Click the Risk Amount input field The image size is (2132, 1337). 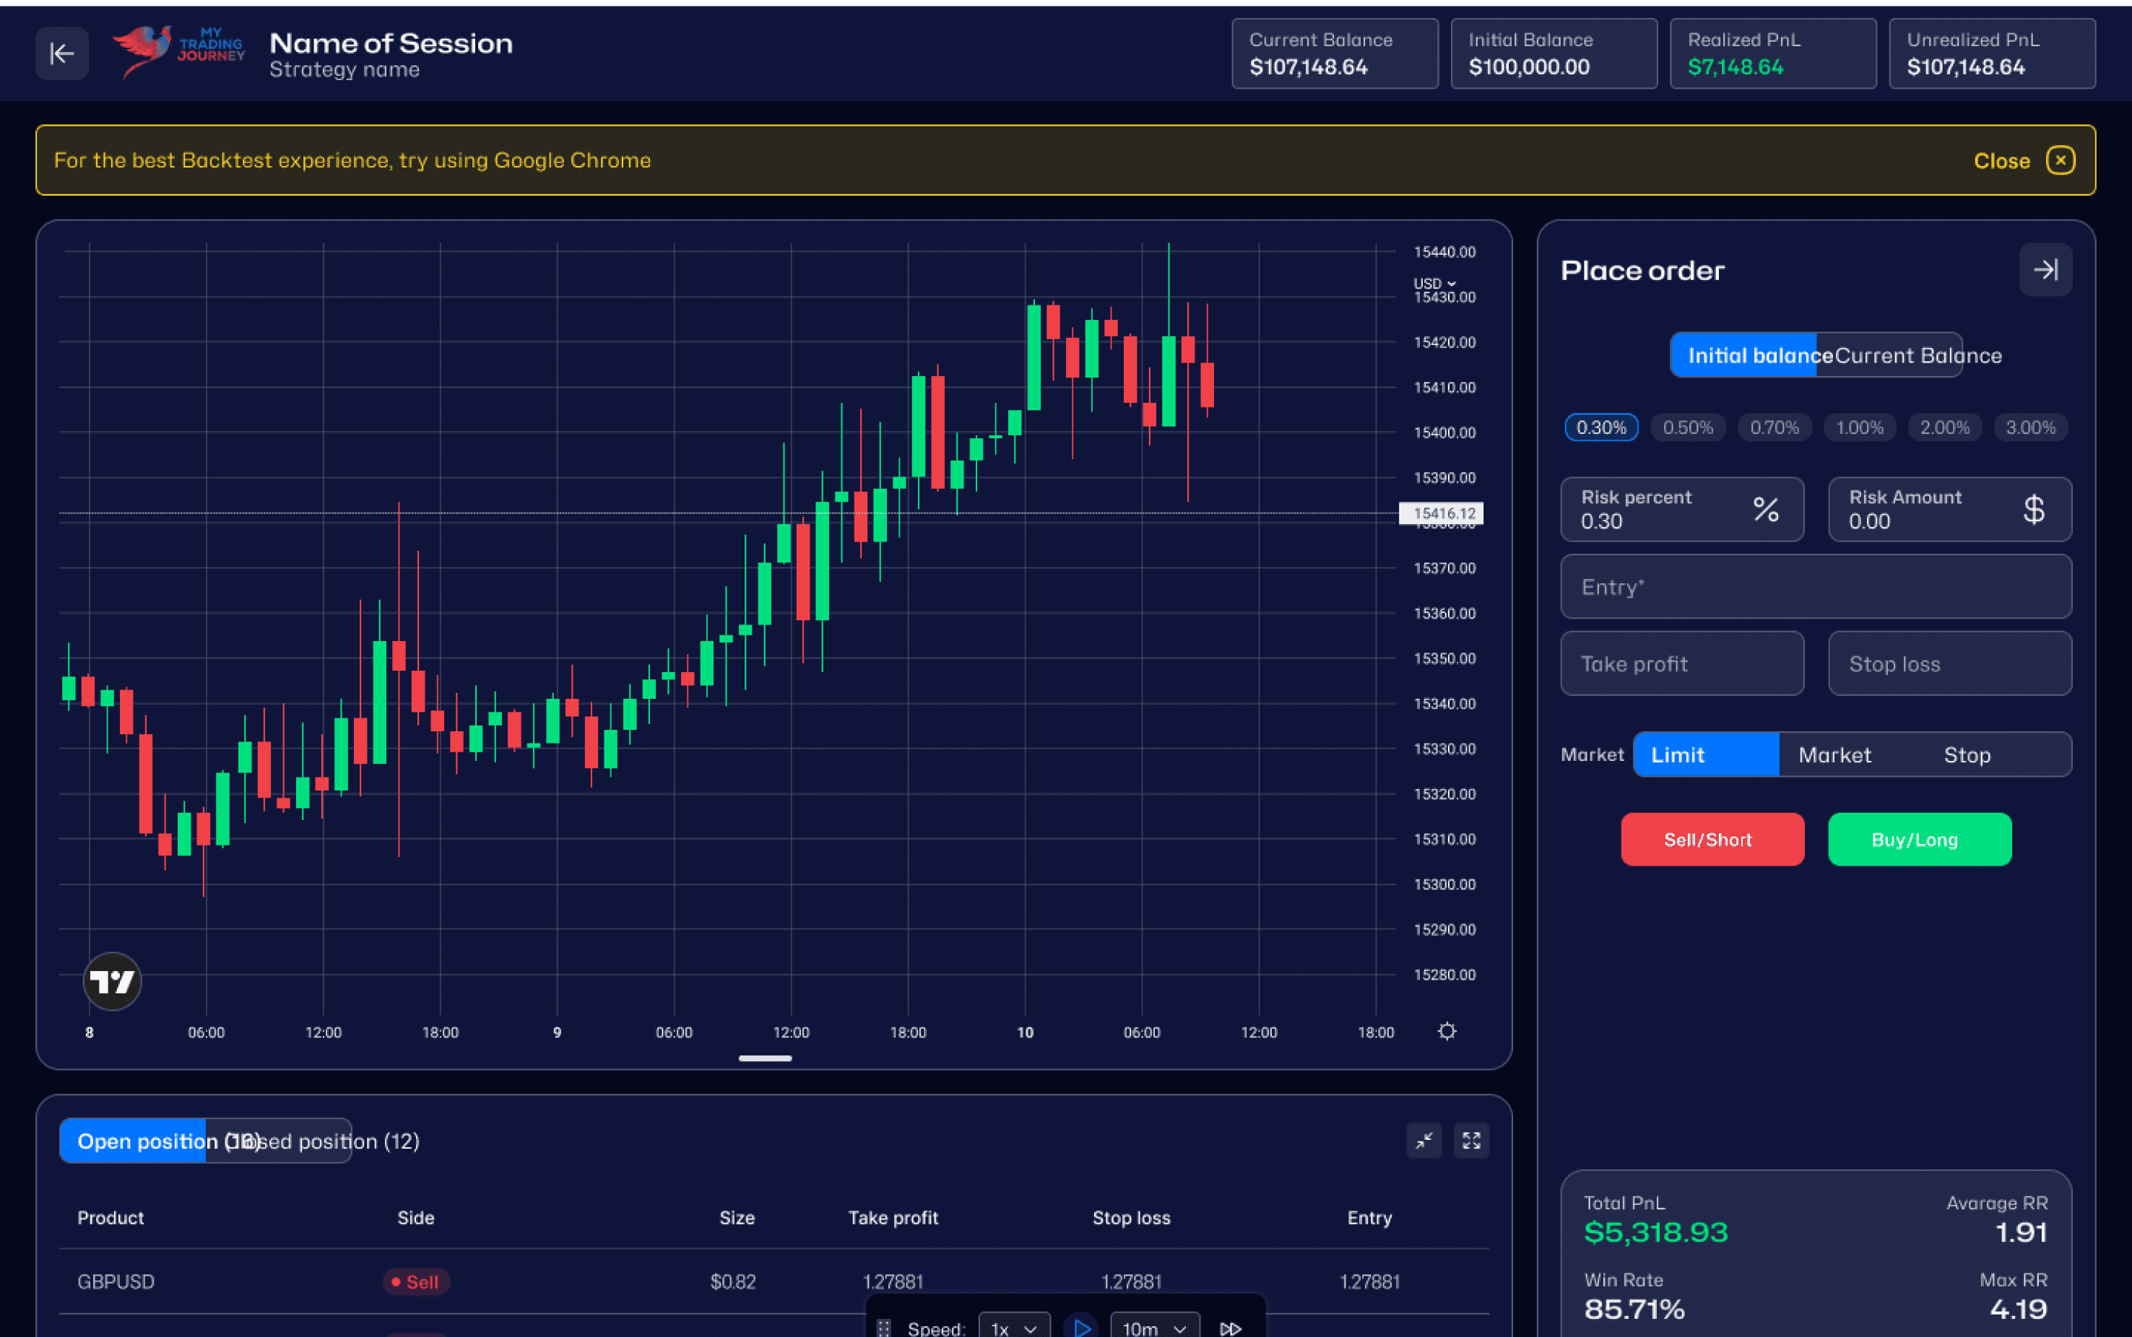pos(1950,510)
